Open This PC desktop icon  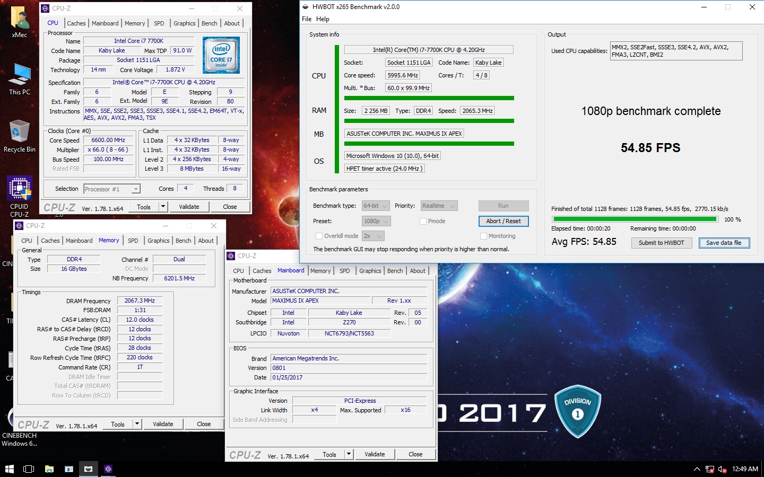click(20, 79)
